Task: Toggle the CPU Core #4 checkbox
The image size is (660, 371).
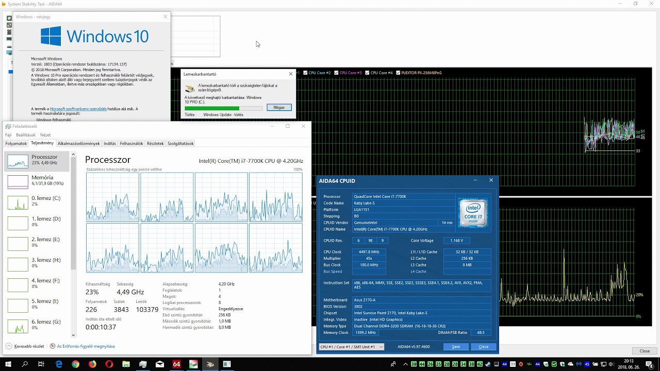Action: click(367, 73)
